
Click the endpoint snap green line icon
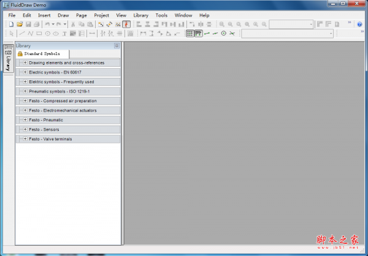tap(207, 34)
